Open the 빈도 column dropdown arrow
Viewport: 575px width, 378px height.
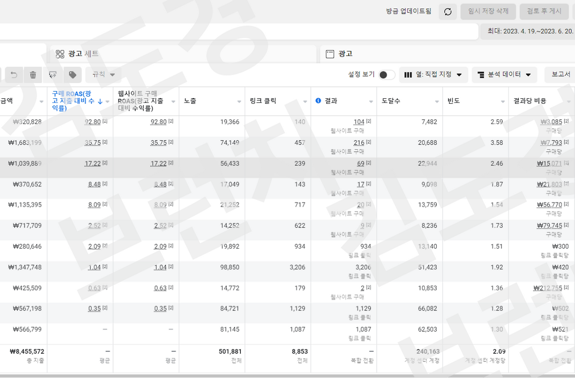pyautogui.click(x=503, y=102)
